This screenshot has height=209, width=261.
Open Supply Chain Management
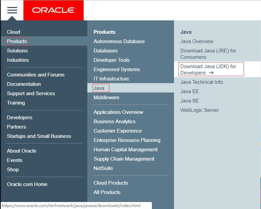click(124, 159)
